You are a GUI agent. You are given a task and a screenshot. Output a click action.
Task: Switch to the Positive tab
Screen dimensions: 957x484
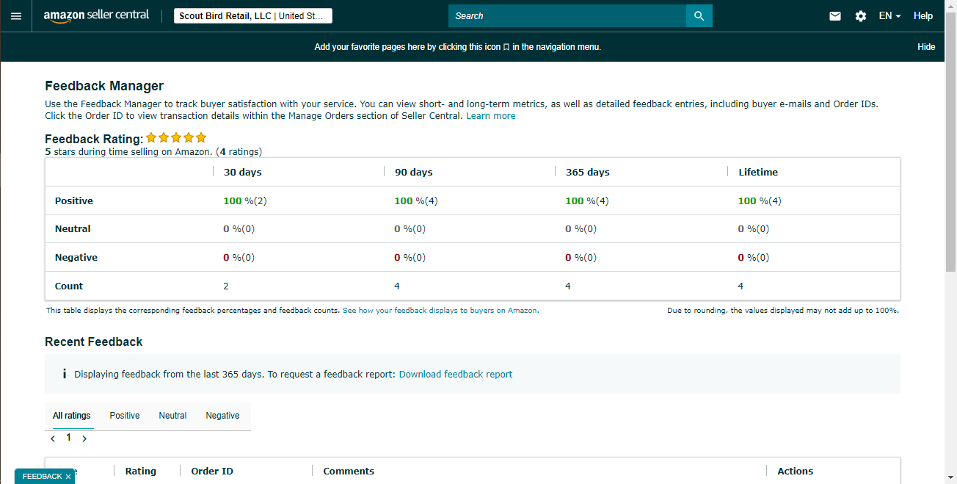coord(125,416)
